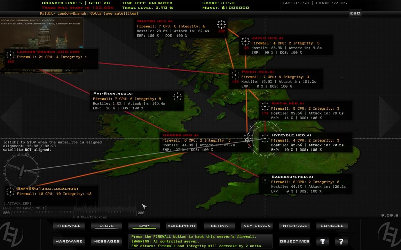Image resolution: width=401 pixels, height=250 pixels.
Task: Click Pvt-Ryan 'EMP: 18 % | DOS: 100 %' line
Action: point(118,108)
